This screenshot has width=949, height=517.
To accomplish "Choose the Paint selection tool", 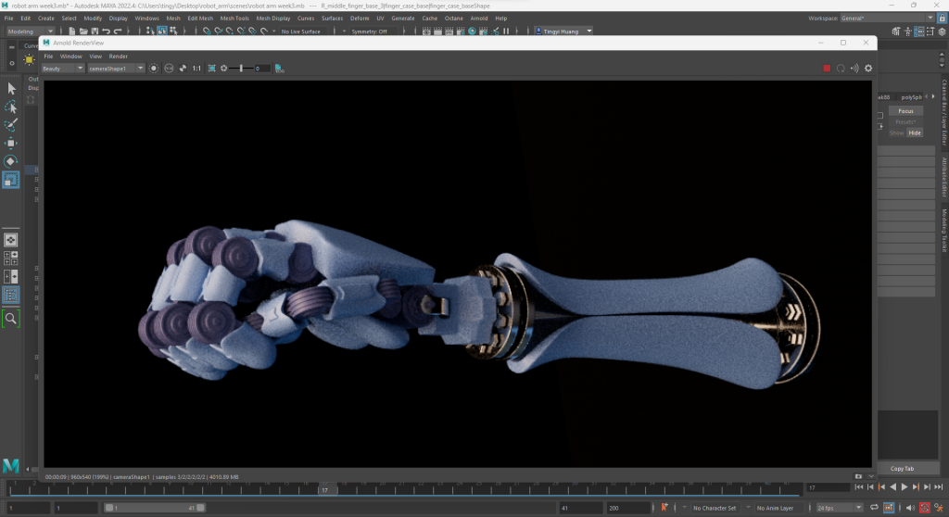I will click(x=11, y=125).
